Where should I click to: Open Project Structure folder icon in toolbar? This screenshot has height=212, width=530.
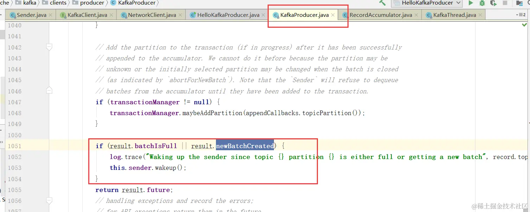click(519, 3)
